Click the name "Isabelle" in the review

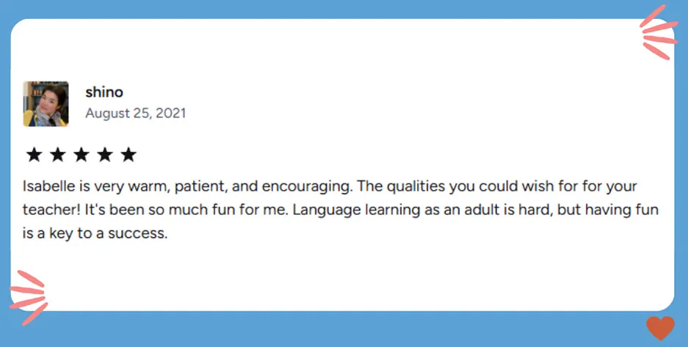click(x=46, y=186)
